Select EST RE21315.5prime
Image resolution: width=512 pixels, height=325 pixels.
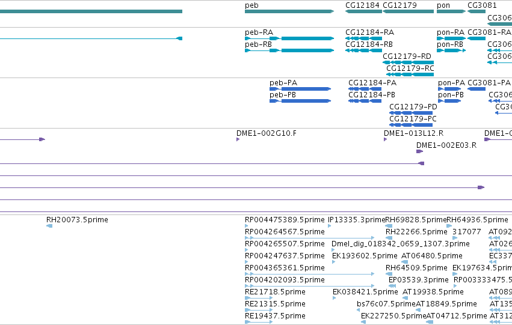click(x=259, y=311)
